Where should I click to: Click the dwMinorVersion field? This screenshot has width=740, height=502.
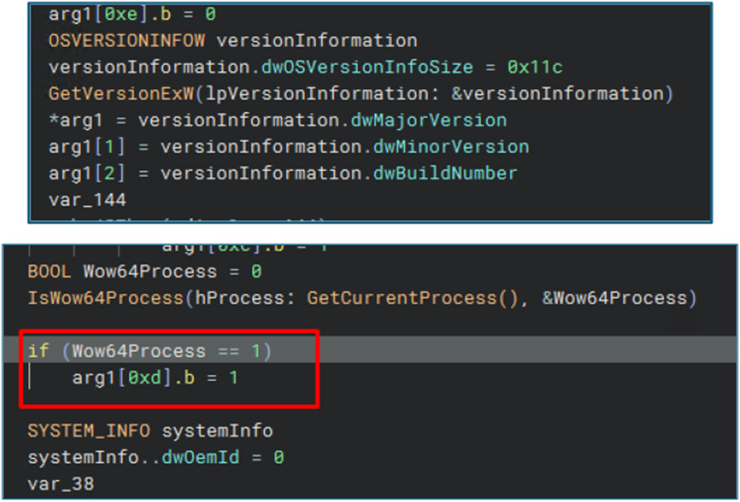(x=440, y=147)
